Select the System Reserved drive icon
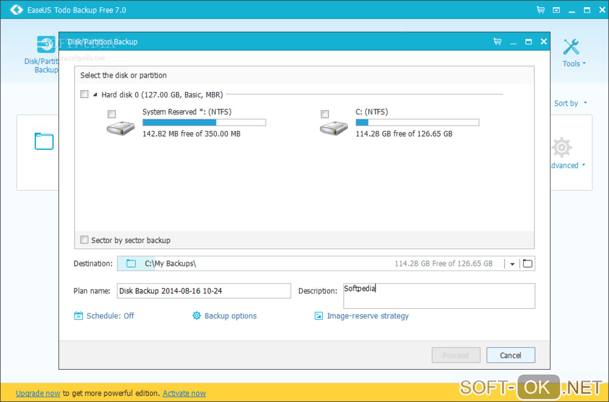609x402 pixels. coord(121,128)
